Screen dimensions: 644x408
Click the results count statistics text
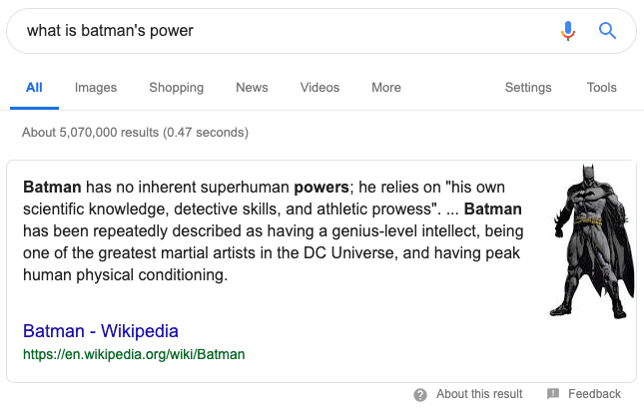pyautogui.click(x=135, y=132)
